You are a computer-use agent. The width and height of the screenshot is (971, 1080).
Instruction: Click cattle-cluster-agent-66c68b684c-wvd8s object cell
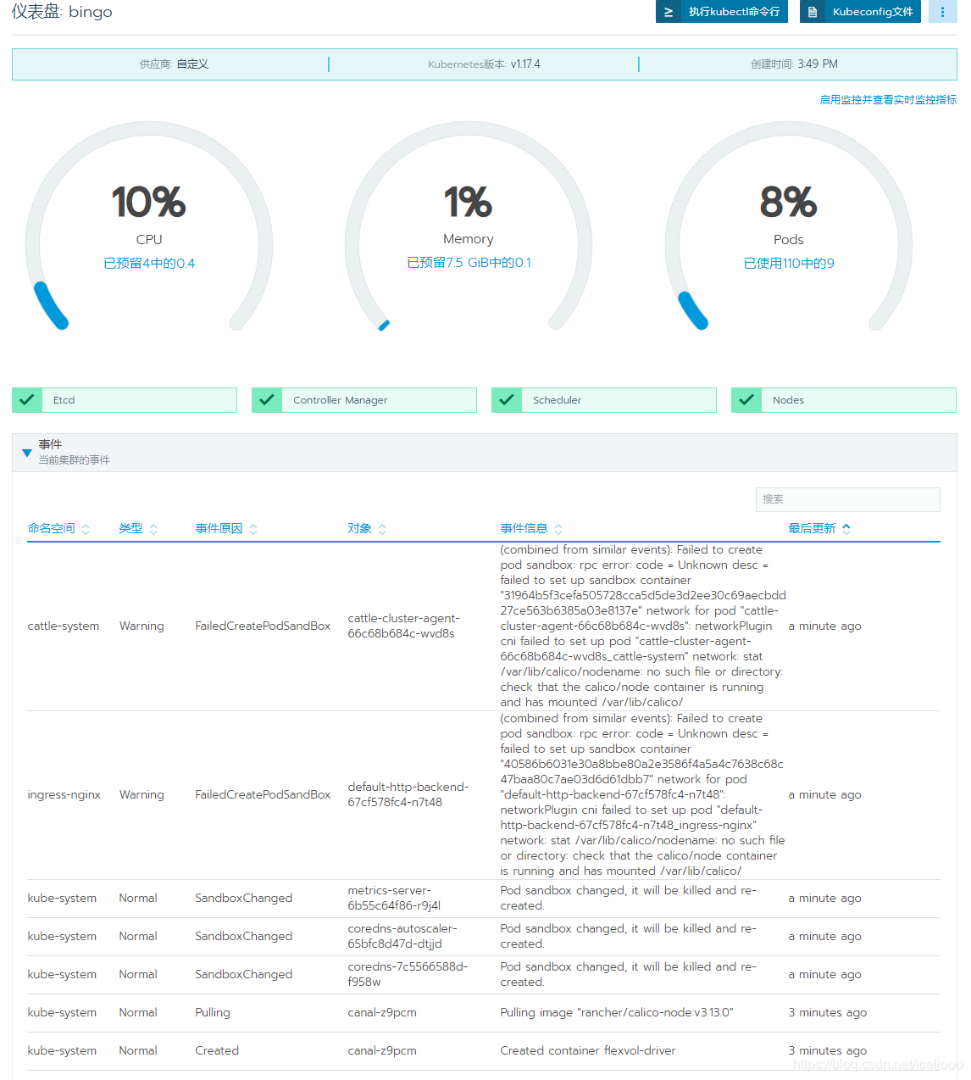click(x=403, y=626)
